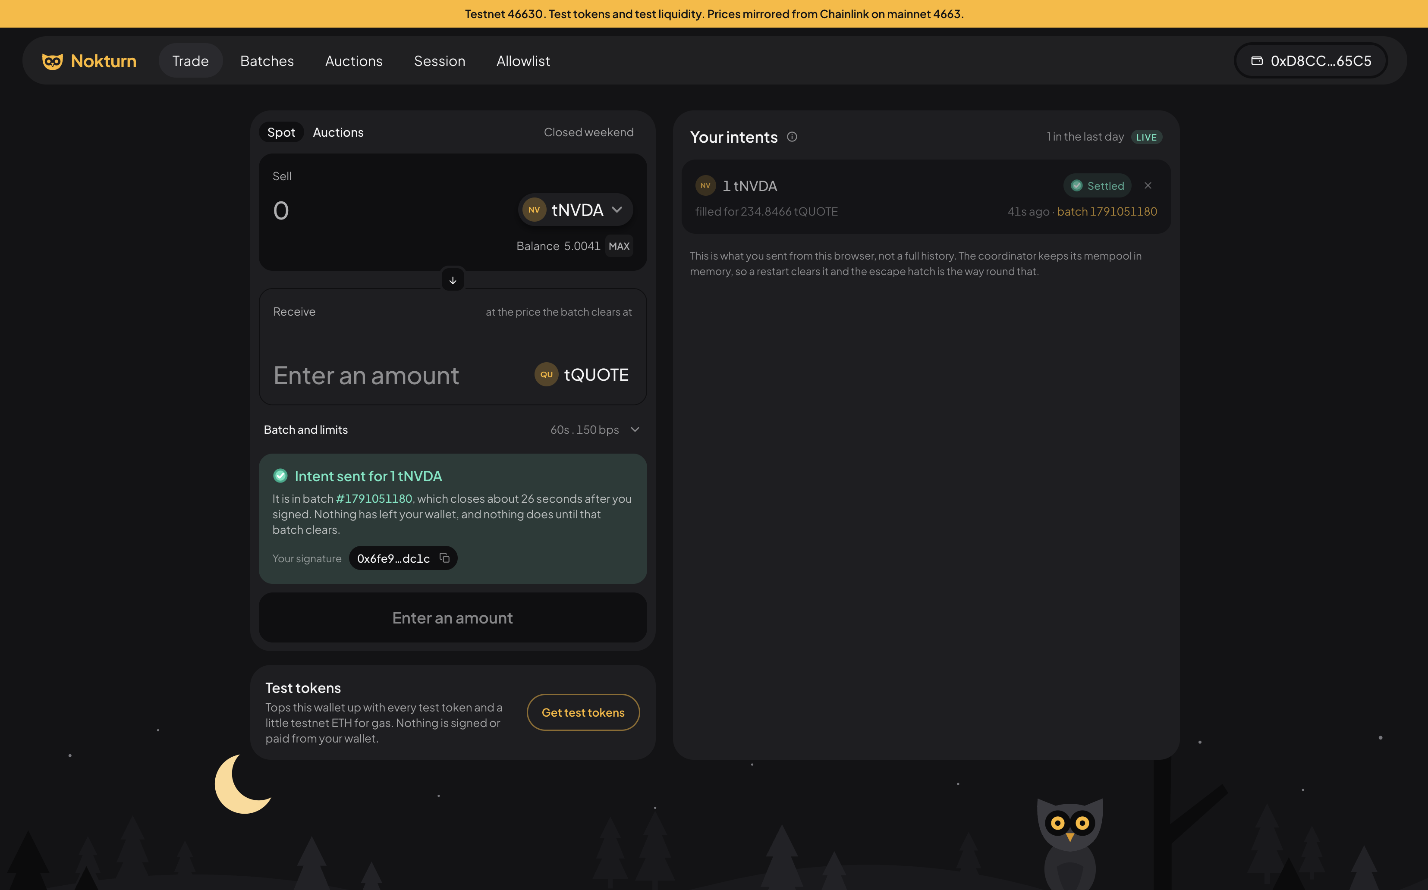1428x890 pixels.
Task: Switch to the Auctions tab in trade panel
Action: tap(338, 132)
